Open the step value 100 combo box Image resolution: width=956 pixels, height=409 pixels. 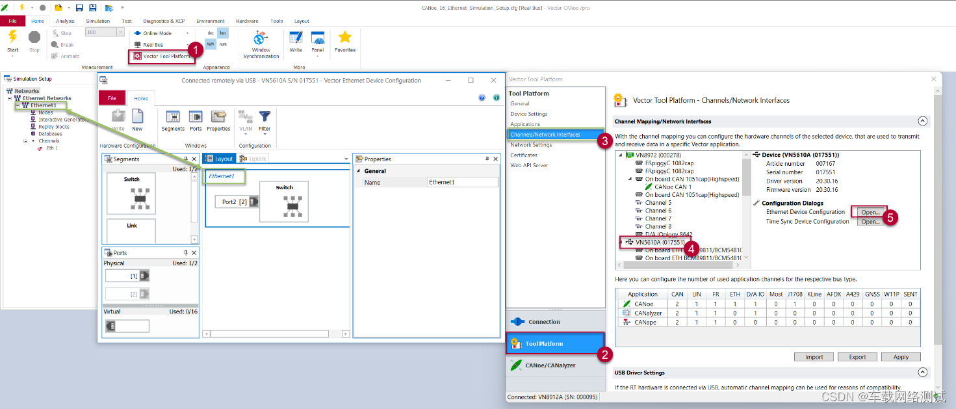point(105,32)
